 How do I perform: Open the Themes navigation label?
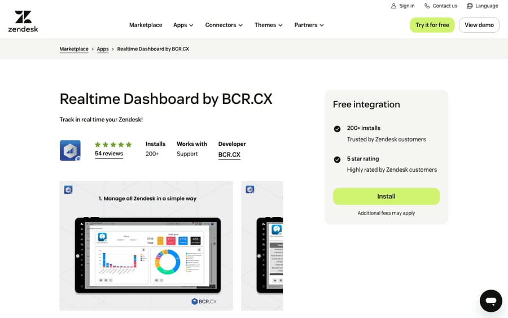(x=265, y=25)
